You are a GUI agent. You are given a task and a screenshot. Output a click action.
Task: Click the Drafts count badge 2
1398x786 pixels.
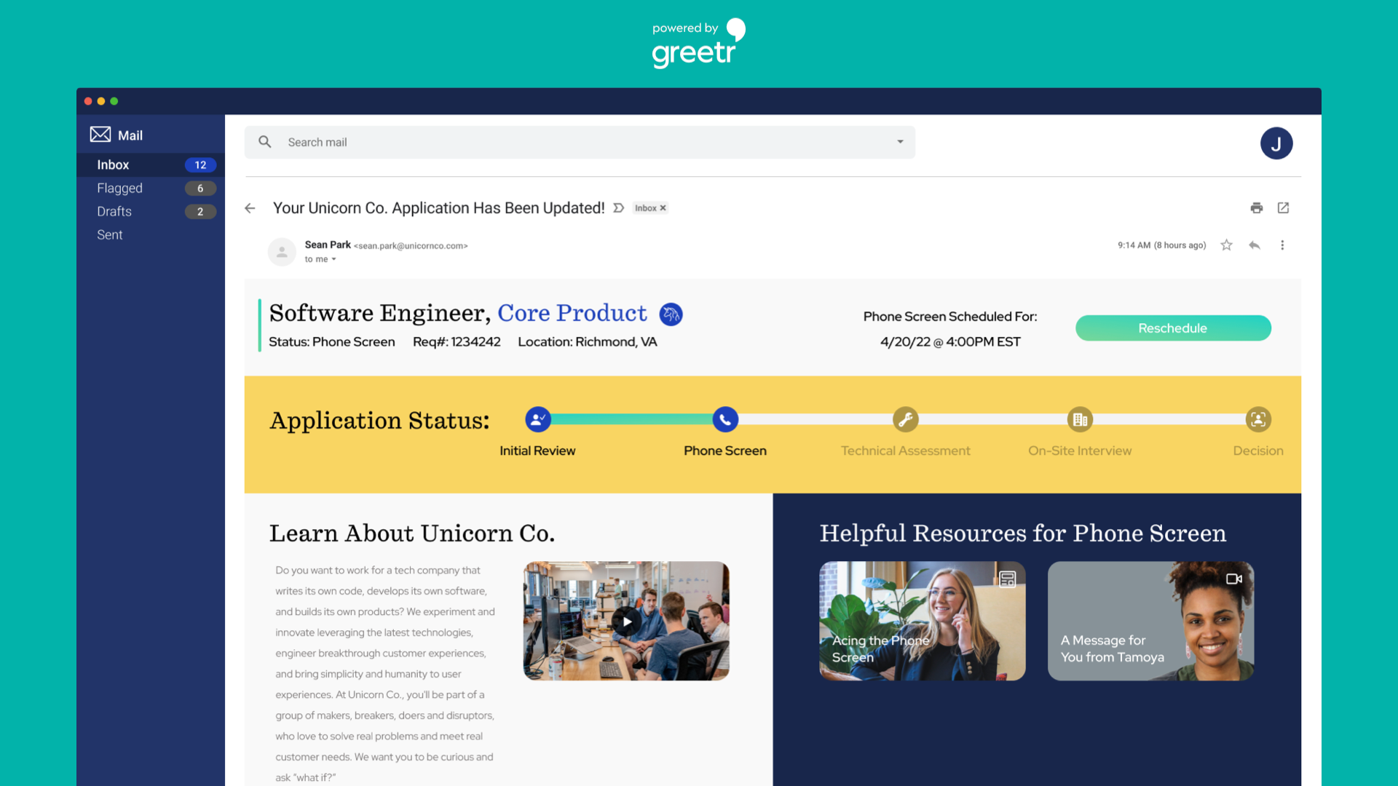click(200, 212)
